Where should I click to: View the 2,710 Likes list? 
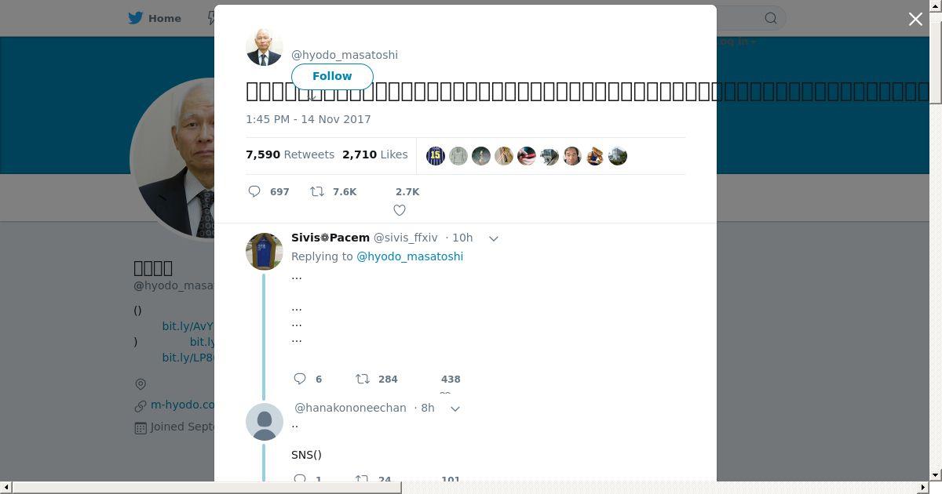tap(374, 154)
